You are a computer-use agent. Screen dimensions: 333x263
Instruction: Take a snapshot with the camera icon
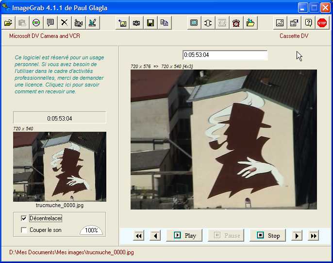[x=136, y=22]
